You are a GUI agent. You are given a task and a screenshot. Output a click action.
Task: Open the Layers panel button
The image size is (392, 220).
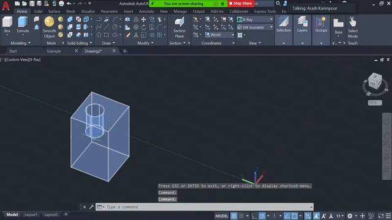[x=302, y=25]
